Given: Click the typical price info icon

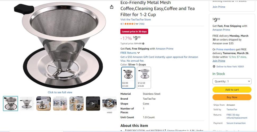Looking at the screenshot, I should [x=143, y=43].
